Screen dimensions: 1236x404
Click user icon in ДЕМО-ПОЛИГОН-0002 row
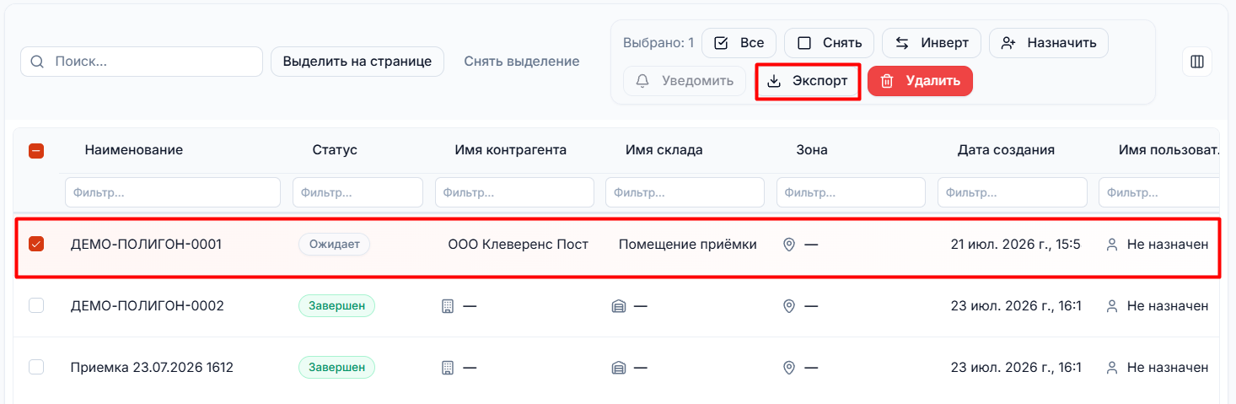click(x=1112, y=306)
